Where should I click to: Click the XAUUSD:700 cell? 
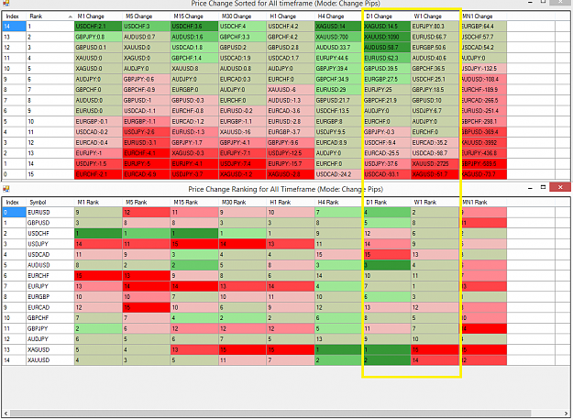(338, 37)
